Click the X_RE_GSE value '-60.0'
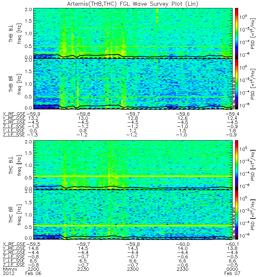 tap(183, 244)
